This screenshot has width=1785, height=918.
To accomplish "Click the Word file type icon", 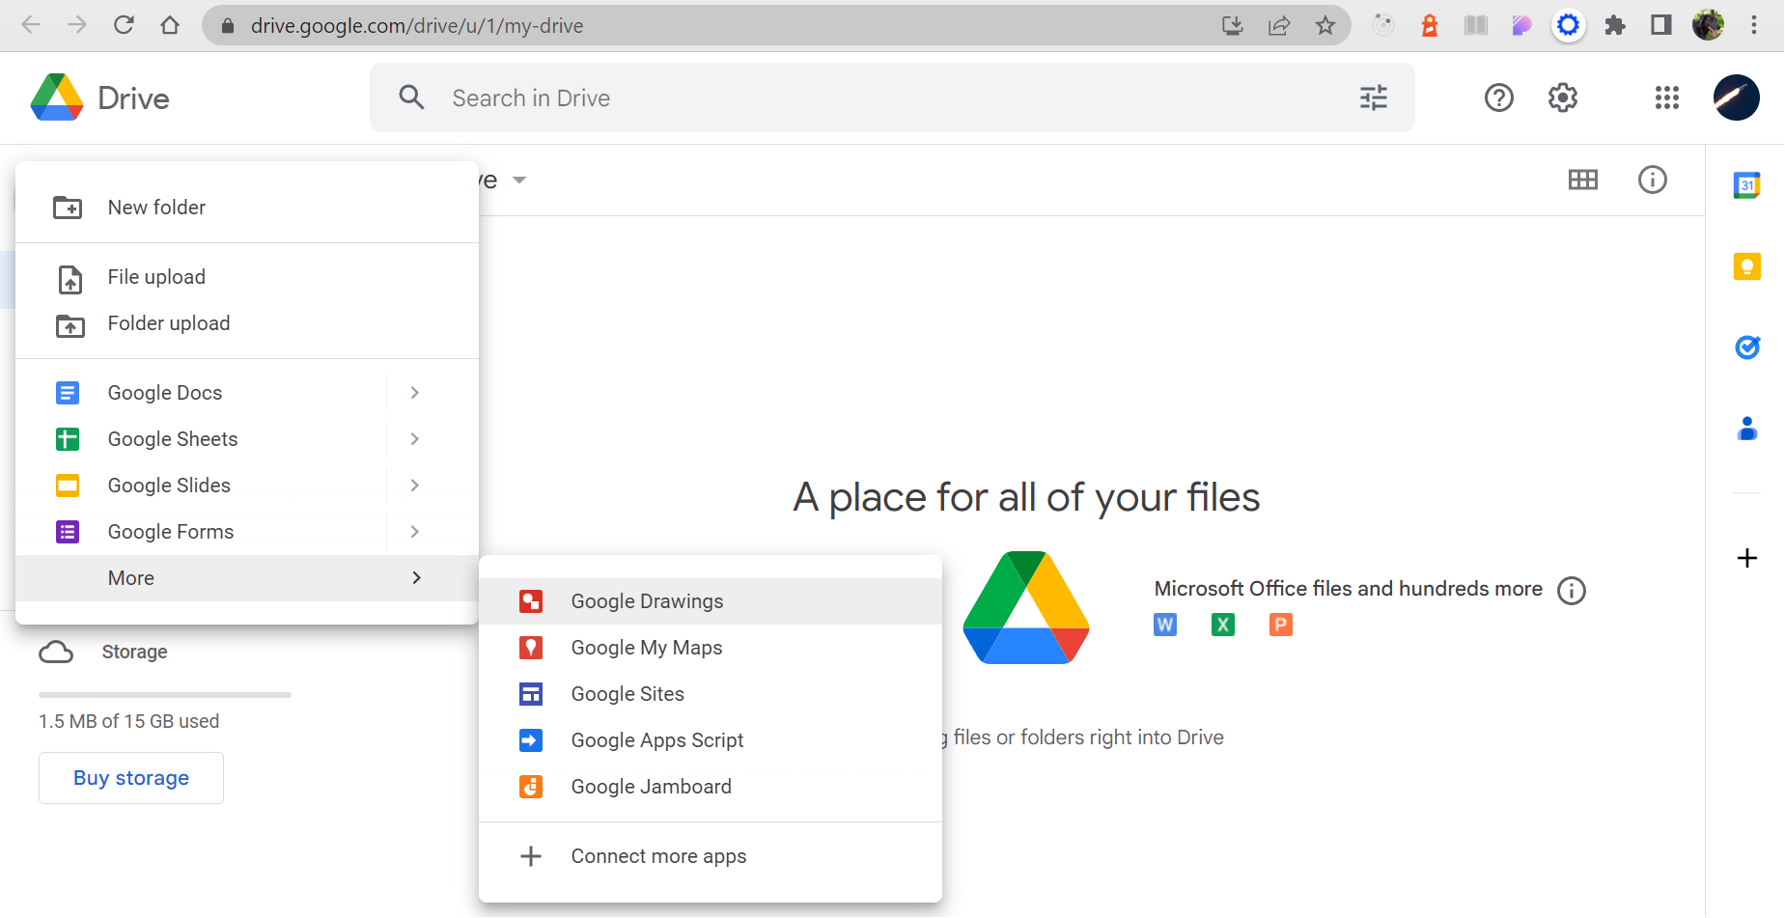I will 1165,625.
